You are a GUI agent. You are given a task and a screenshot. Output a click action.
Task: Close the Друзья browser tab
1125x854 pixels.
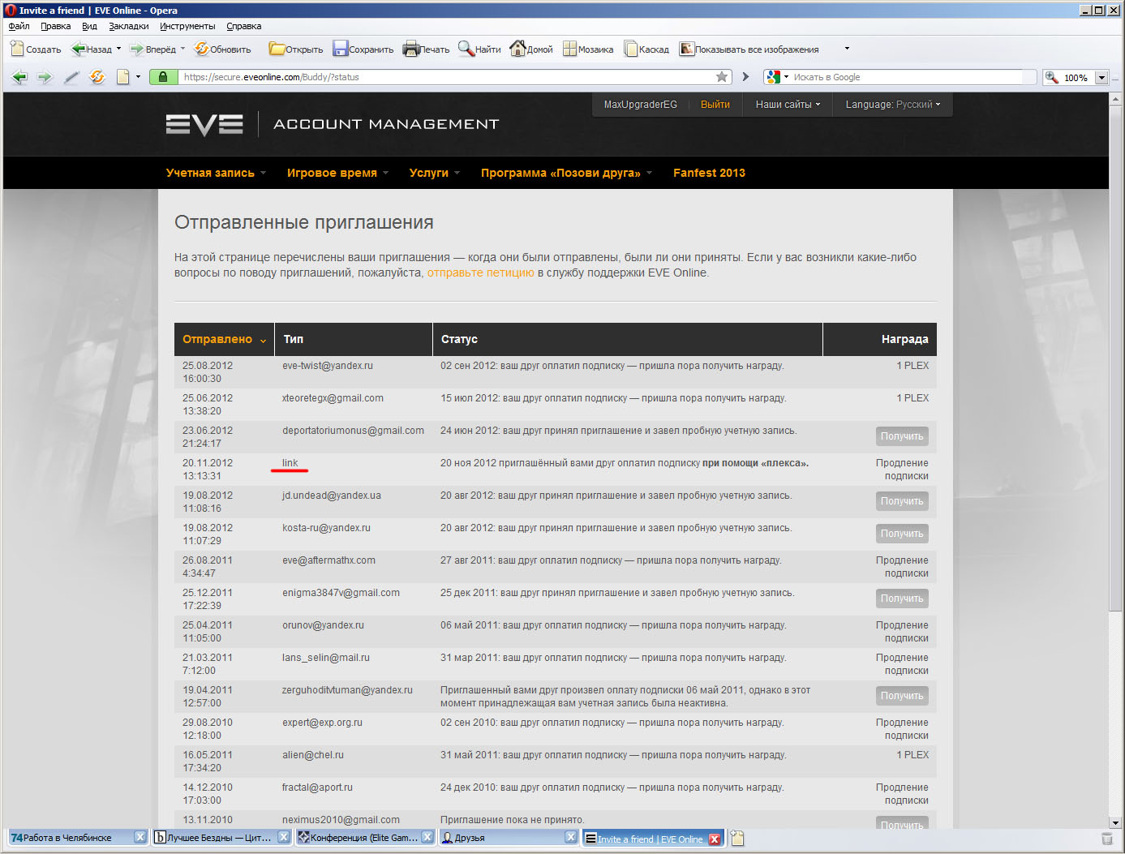(571, 838)
